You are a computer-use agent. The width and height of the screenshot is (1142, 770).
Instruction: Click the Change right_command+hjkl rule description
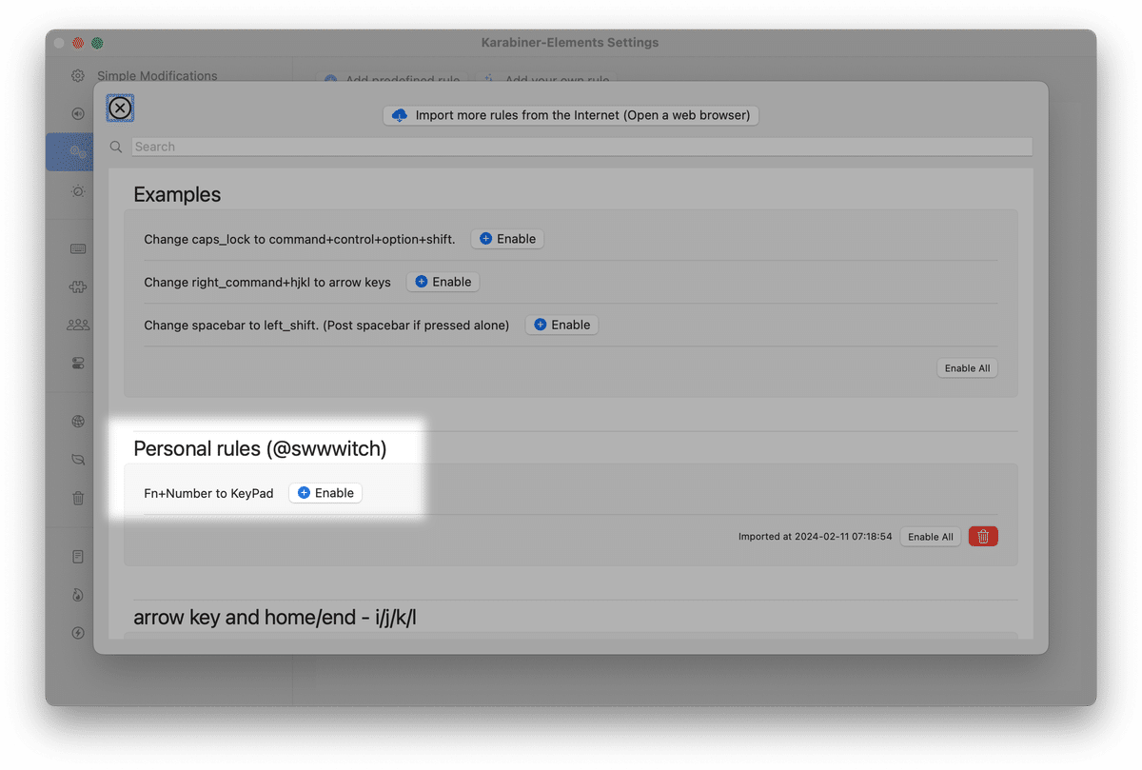[267, 282]
